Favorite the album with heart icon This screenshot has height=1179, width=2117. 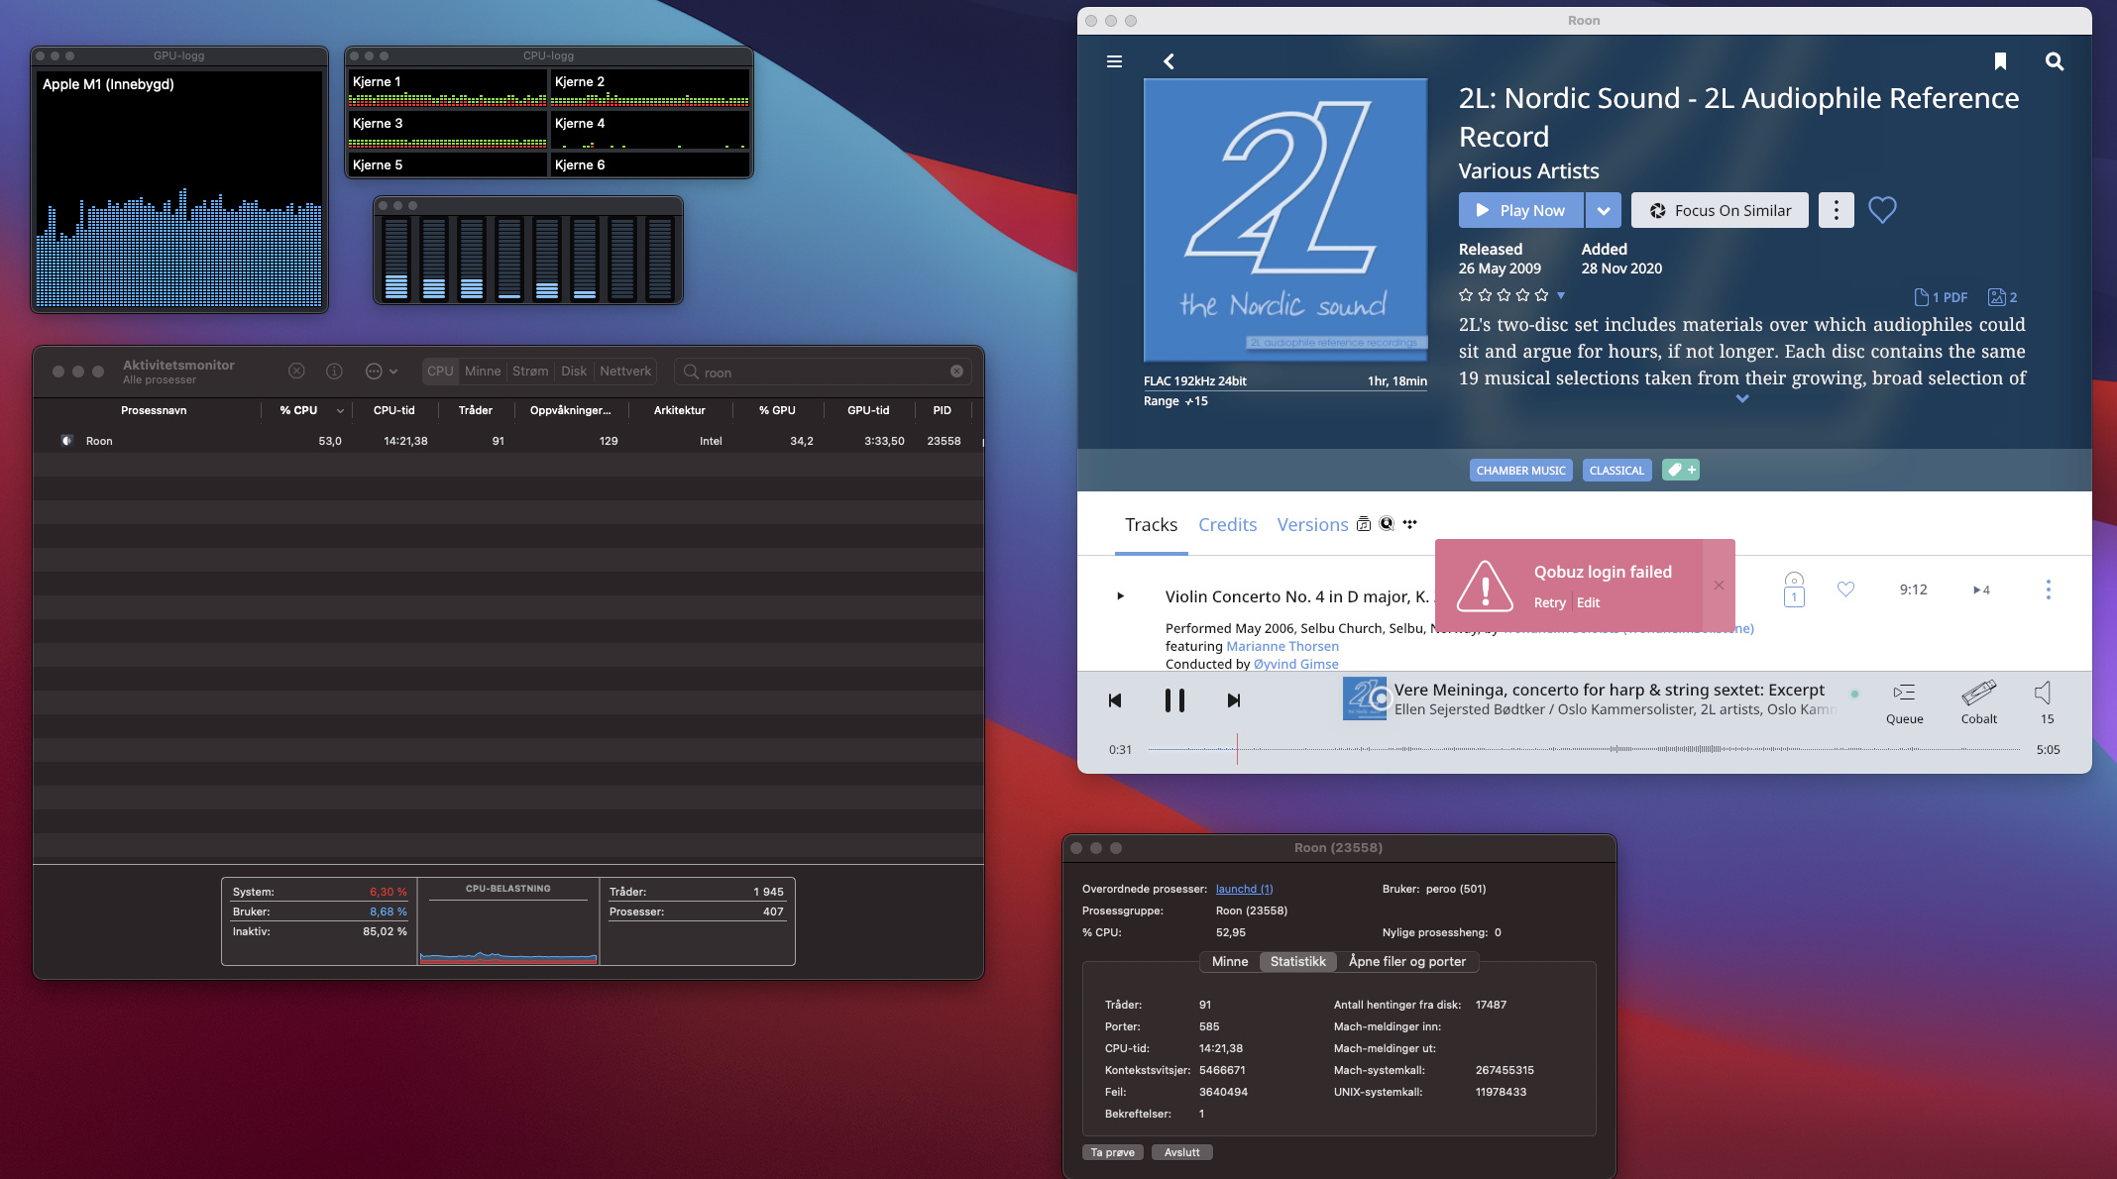coord(1882,210)
